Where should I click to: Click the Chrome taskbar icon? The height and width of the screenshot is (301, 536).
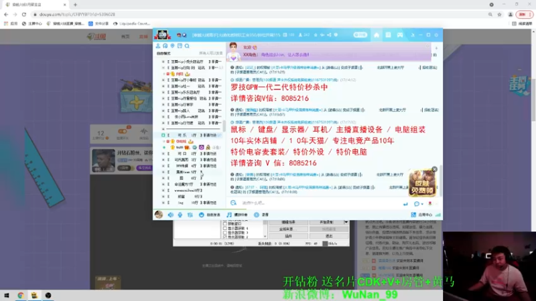click(x=21, y=296)
